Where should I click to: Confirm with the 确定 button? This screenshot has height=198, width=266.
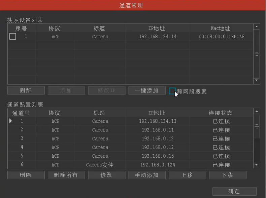234,191
